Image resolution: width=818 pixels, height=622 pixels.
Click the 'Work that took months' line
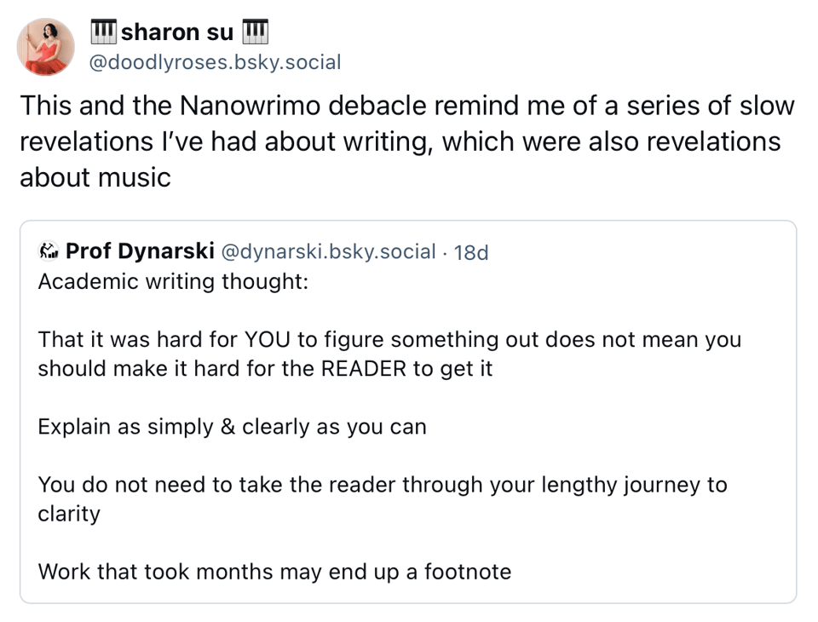(x=274, y=571)
